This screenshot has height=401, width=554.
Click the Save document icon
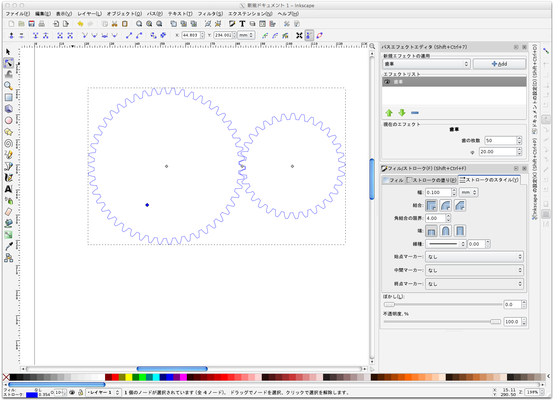[32, 24]
